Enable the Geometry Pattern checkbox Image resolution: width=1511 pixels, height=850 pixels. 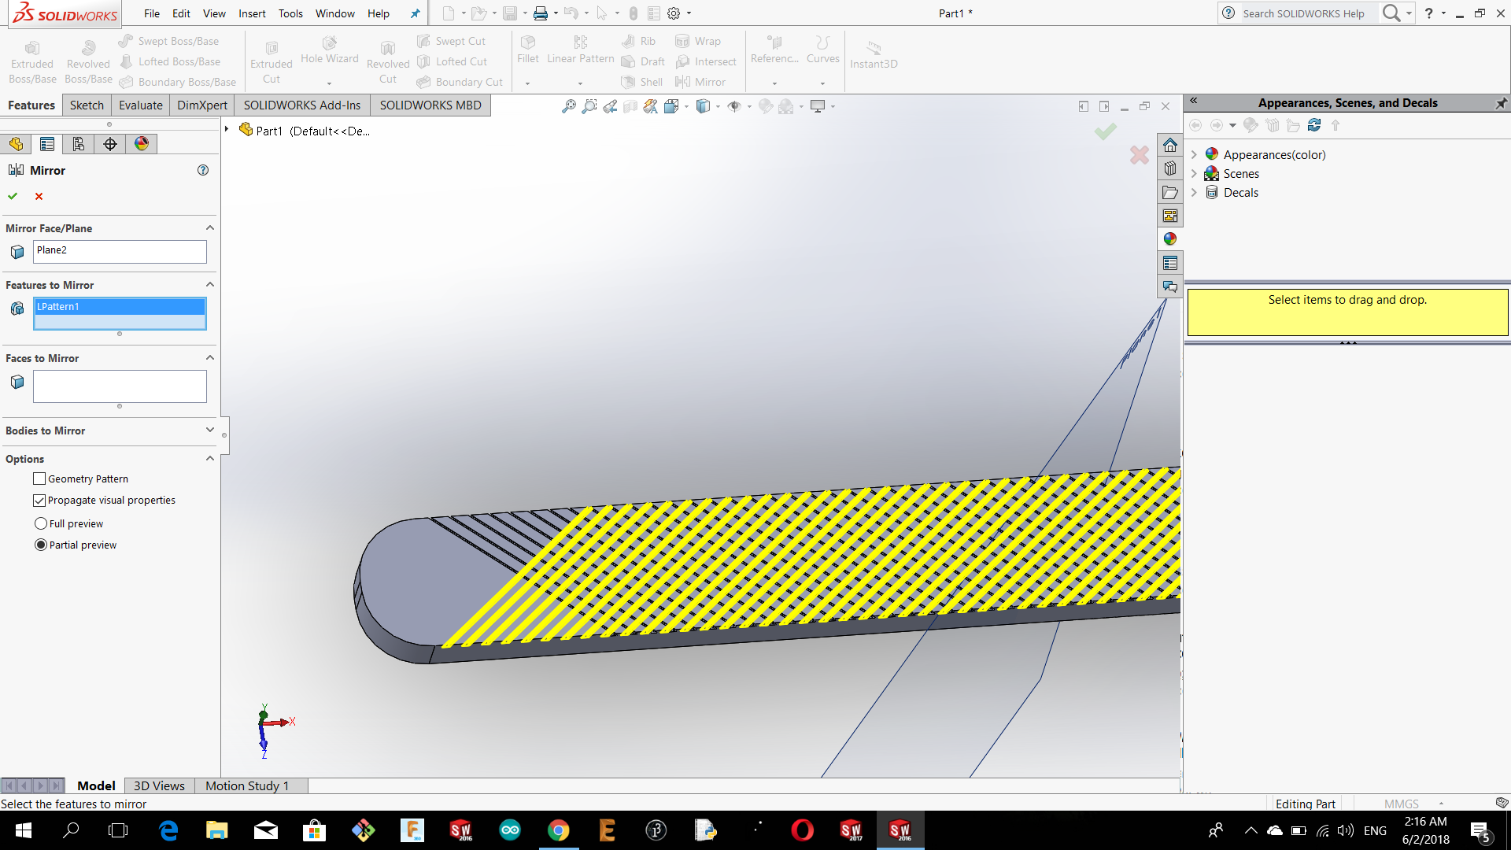(x=39, y=479)
